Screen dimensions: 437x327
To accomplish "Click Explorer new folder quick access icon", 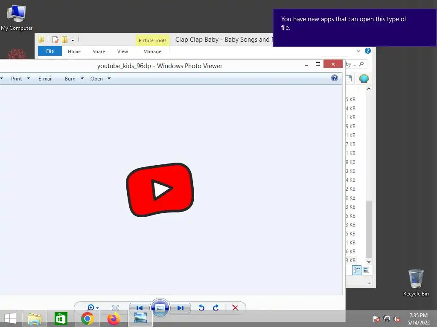I will (x=65, y=40).
